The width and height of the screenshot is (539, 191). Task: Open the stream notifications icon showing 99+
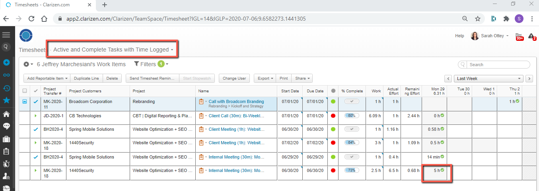(x=519, y=36)
